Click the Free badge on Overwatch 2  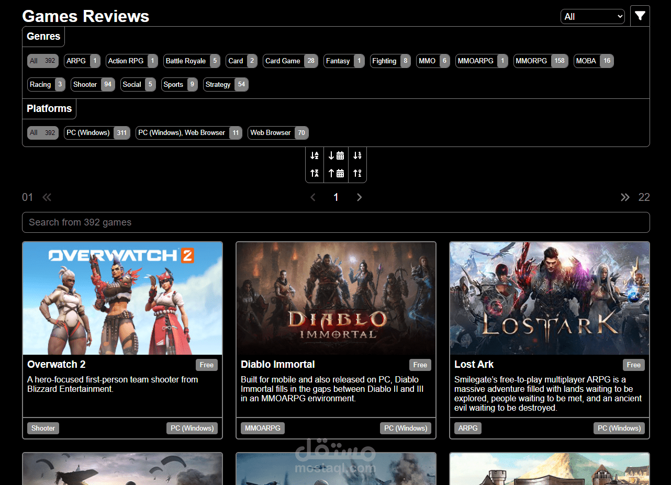206,365
